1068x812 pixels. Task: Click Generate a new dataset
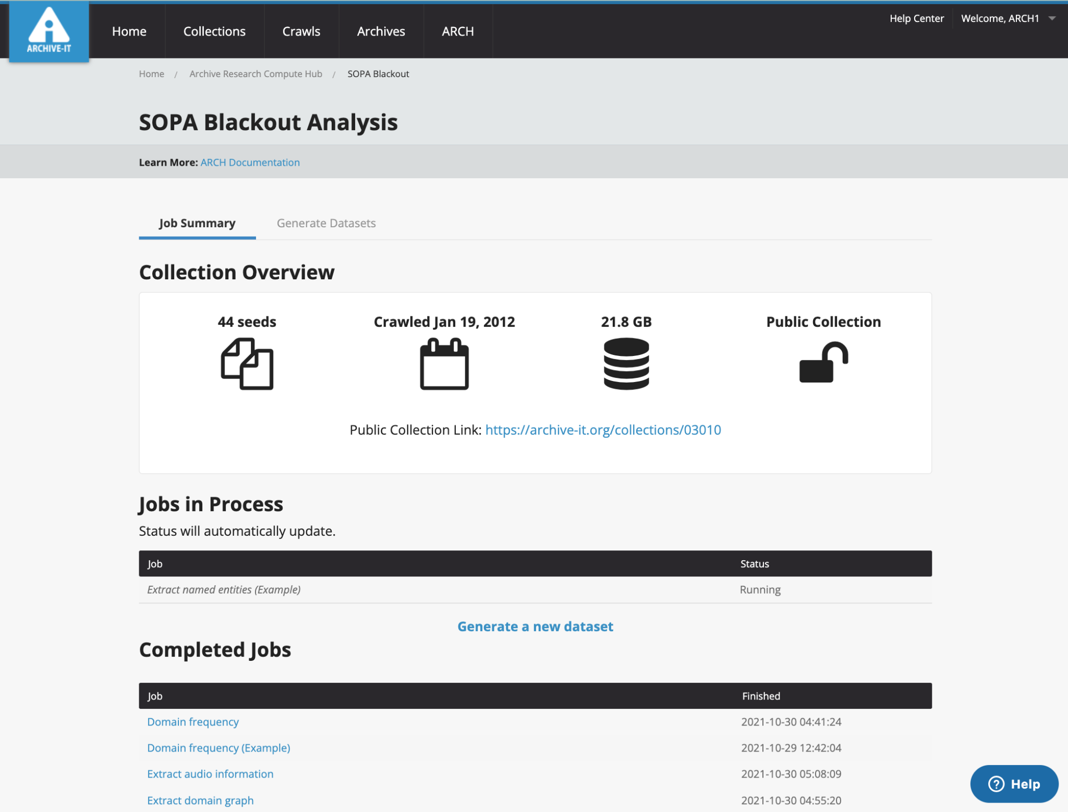tap(535, 626)
